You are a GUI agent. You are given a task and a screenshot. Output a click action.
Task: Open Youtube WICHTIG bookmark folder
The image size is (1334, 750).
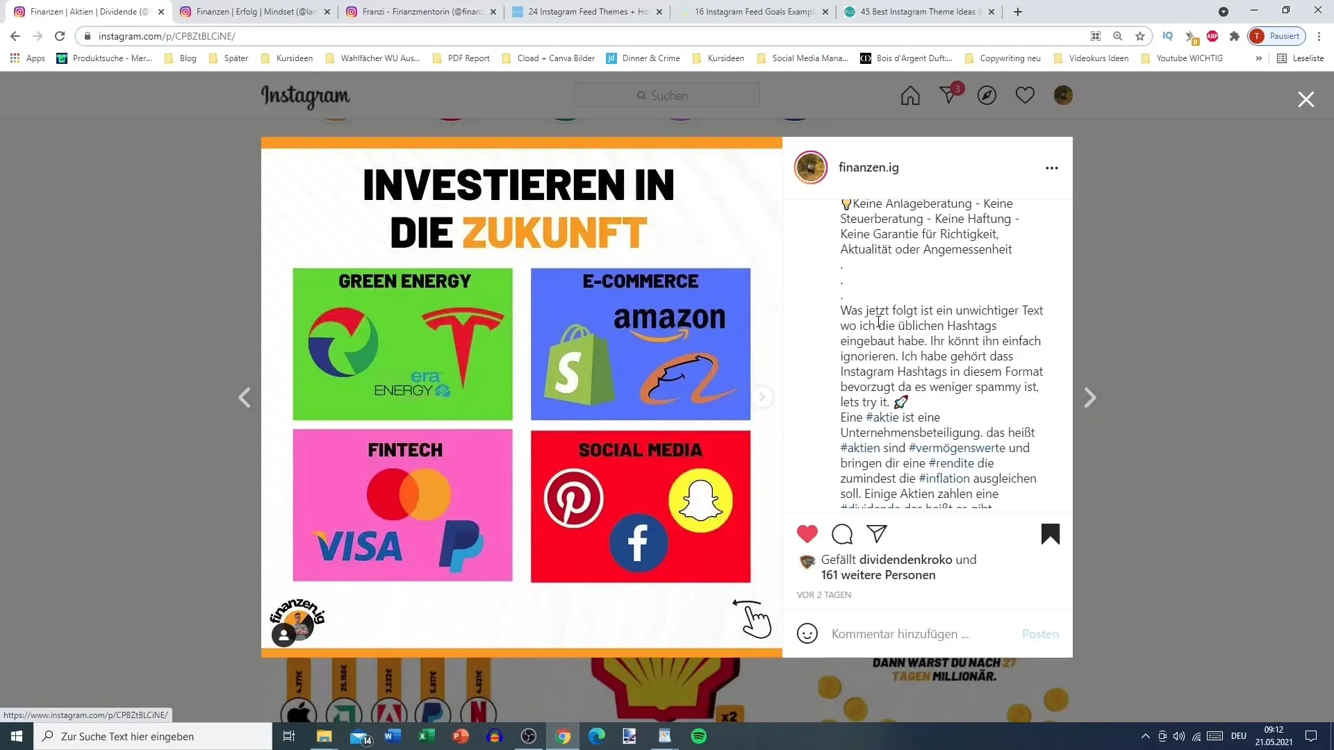tap(1182, 58)
